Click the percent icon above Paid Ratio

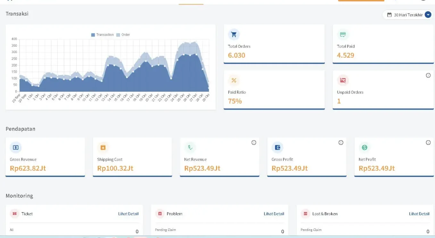click(234, 80)
